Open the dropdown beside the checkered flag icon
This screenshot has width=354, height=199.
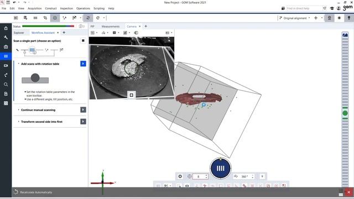[x=80, y=18]
